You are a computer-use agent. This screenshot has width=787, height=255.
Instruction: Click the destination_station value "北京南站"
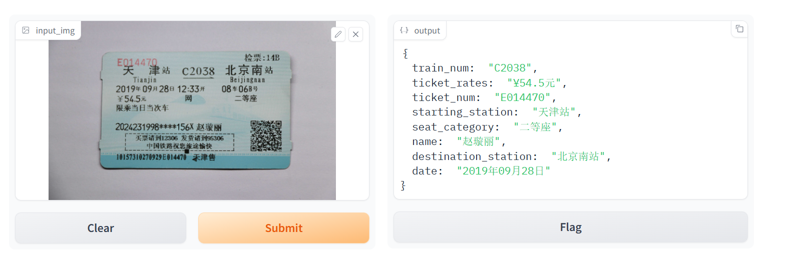point(578,156)
